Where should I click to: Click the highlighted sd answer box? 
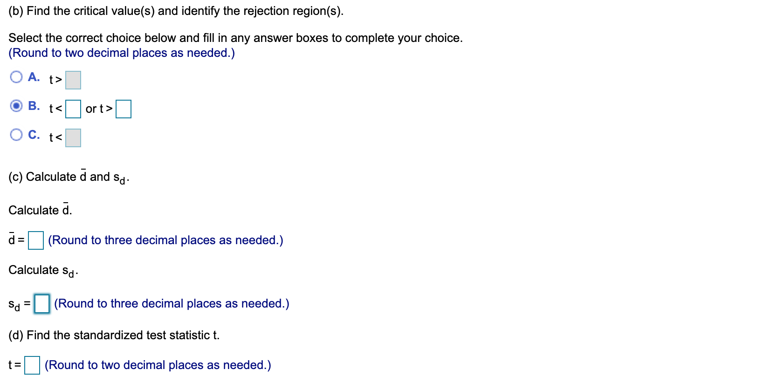[41, 303]
